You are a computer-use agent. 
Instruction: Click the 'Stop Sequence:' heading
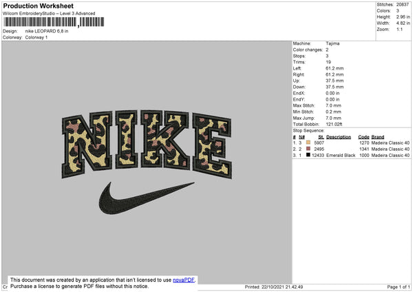tap(308, 131)
